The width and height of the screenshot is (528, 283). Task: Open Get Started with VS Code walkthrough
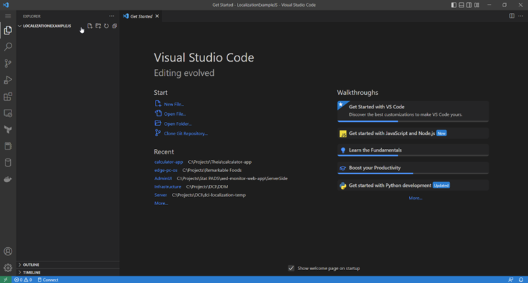[x=413, y=111]
